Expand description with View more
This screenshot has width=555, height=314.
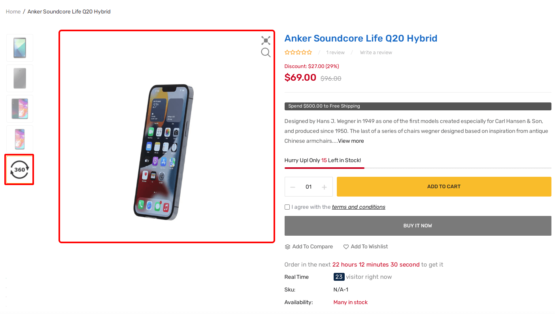point(351,141)
